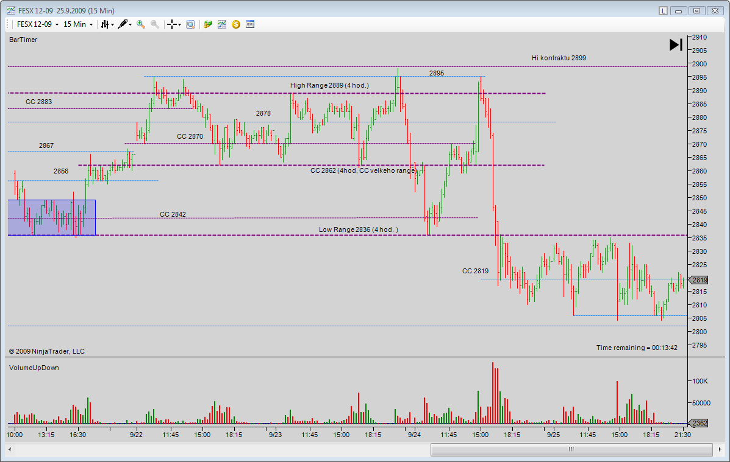
Task: Open the 15 Min interval dropdown
Action: click(77, 24)
